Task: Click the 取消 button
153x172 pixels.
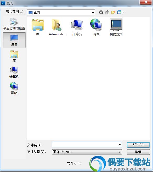Action: (138, 152)
